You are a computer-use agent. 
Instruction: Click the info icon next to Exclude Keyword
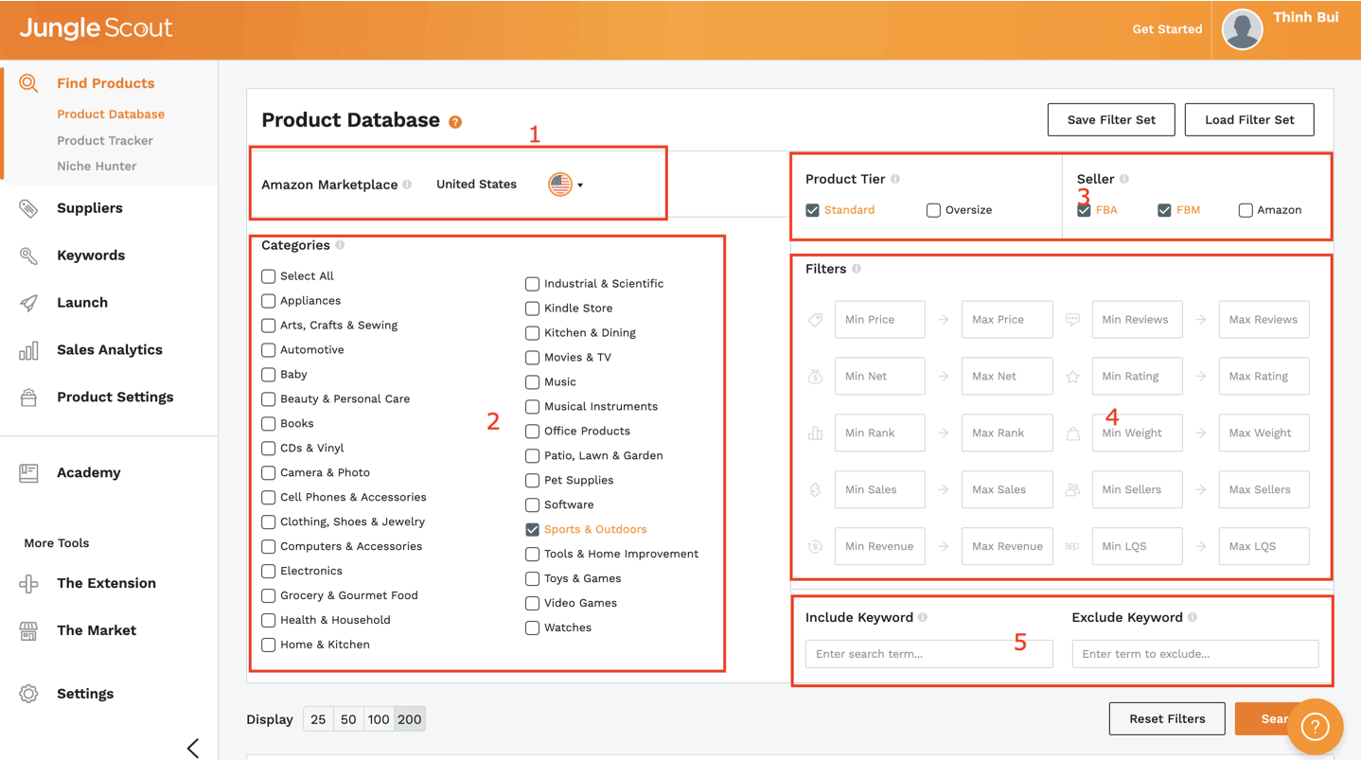coord(1193,617)
